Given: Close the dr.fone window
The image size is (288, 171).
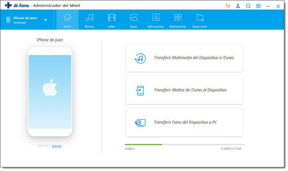Looking at the screenshot, I should tap(278, 6).
